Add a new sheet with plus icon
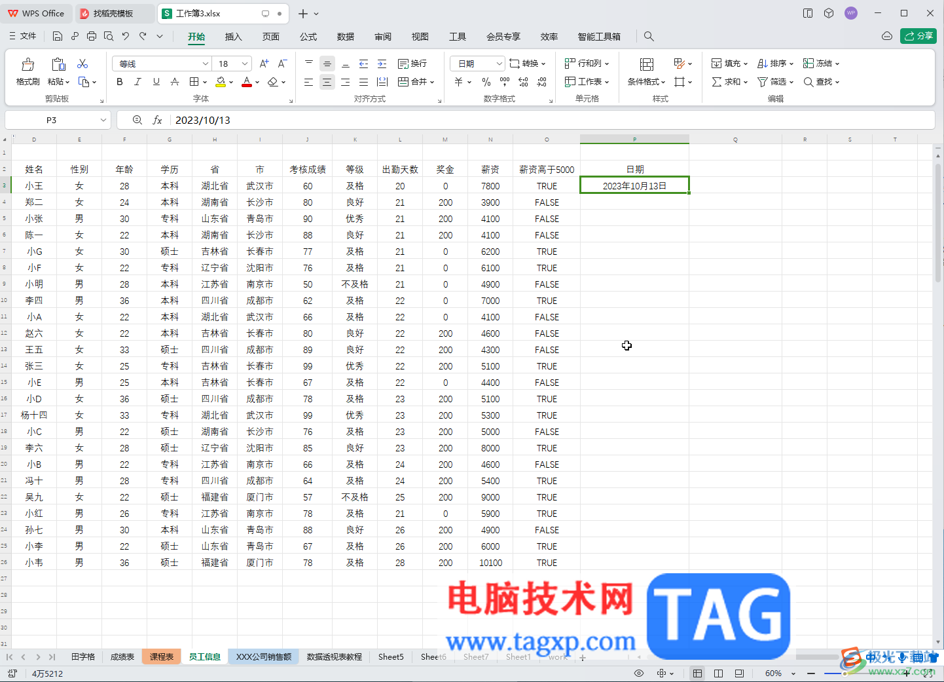The width and height of the screenshot is (944, 682). pos(583,657)
